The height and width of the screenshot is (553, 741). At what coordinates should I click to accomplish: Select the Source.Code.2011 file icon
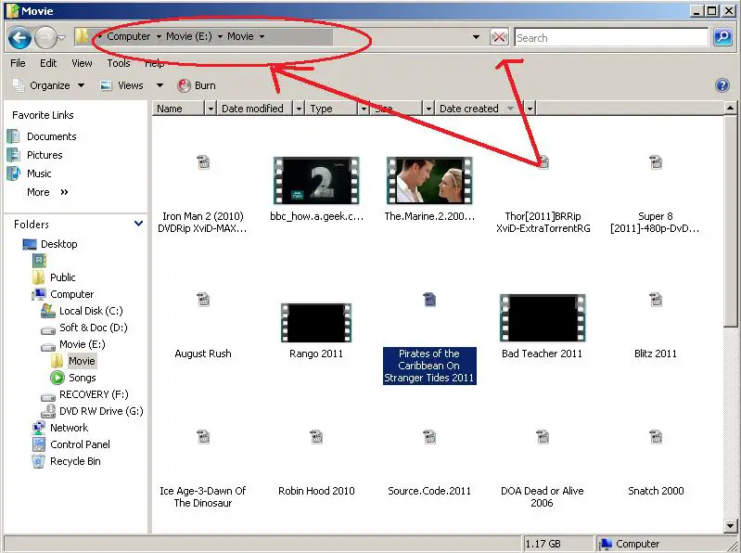coord(429,437)
